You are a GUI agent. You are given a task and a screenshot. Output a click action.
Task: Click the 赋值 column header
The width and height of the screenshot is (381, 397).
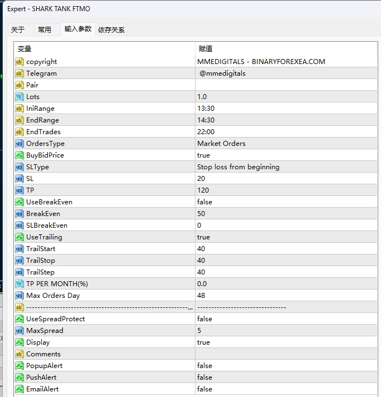tap(286, 48)
